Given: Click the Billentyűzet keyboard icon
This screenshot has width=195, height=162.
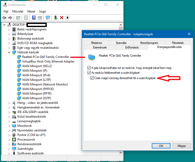Looking at the screenshot, I should [14, 34].
